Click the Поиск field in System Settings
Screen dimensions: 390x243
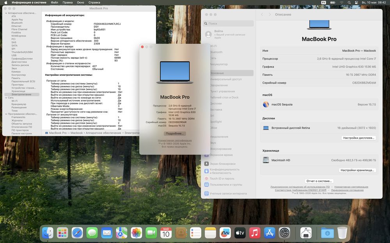coord(228,24)
